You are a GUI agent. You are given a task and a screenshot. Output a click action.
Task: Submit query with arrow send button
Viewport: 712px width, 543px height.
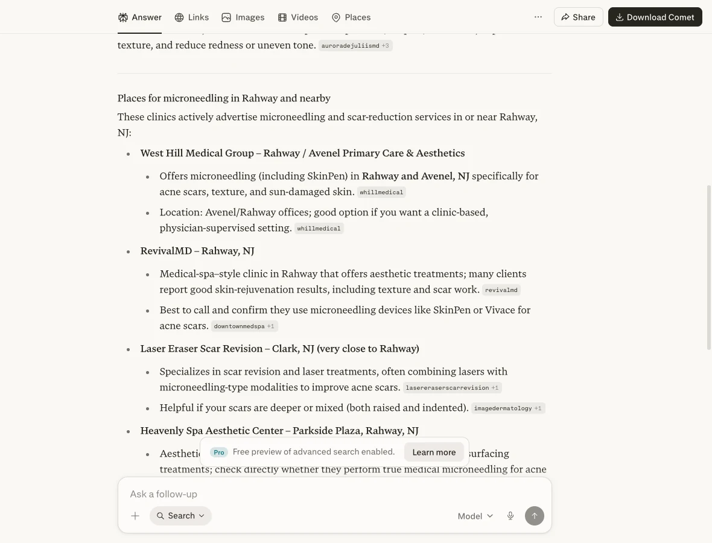click(535, 516)
